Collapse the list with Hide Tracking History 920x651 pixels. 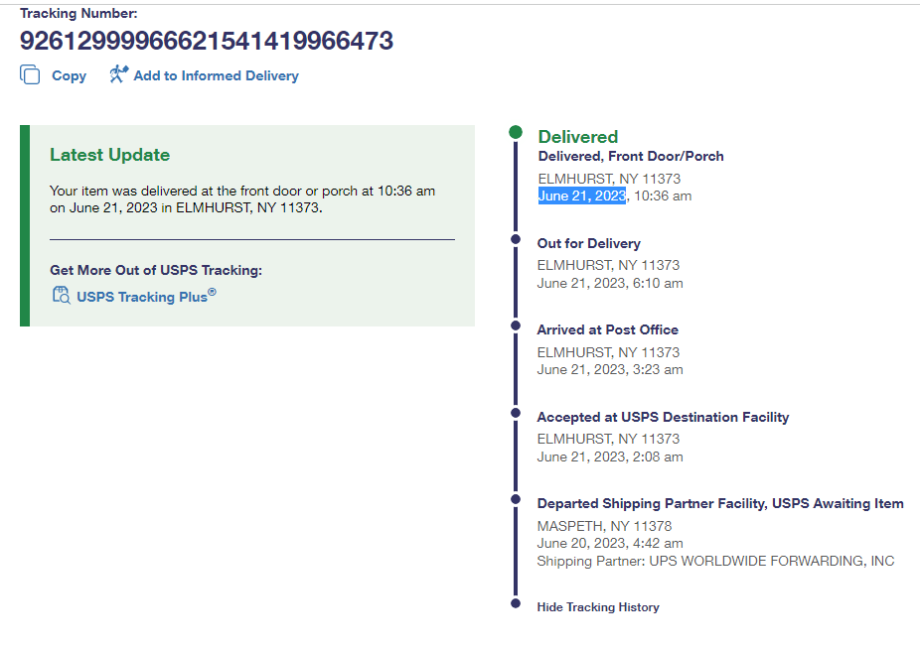598,607
